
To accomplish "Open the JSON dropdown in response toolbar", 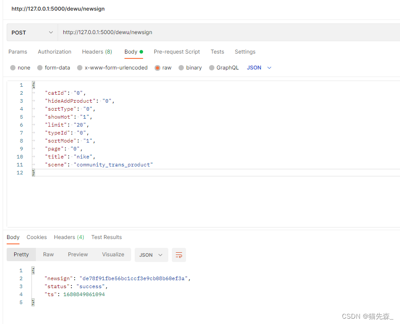I will pyautogui.click(x=151, y=255).
